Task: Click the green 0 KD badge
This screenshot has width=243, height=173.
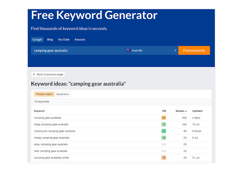Action: click(x=164, y=131)
